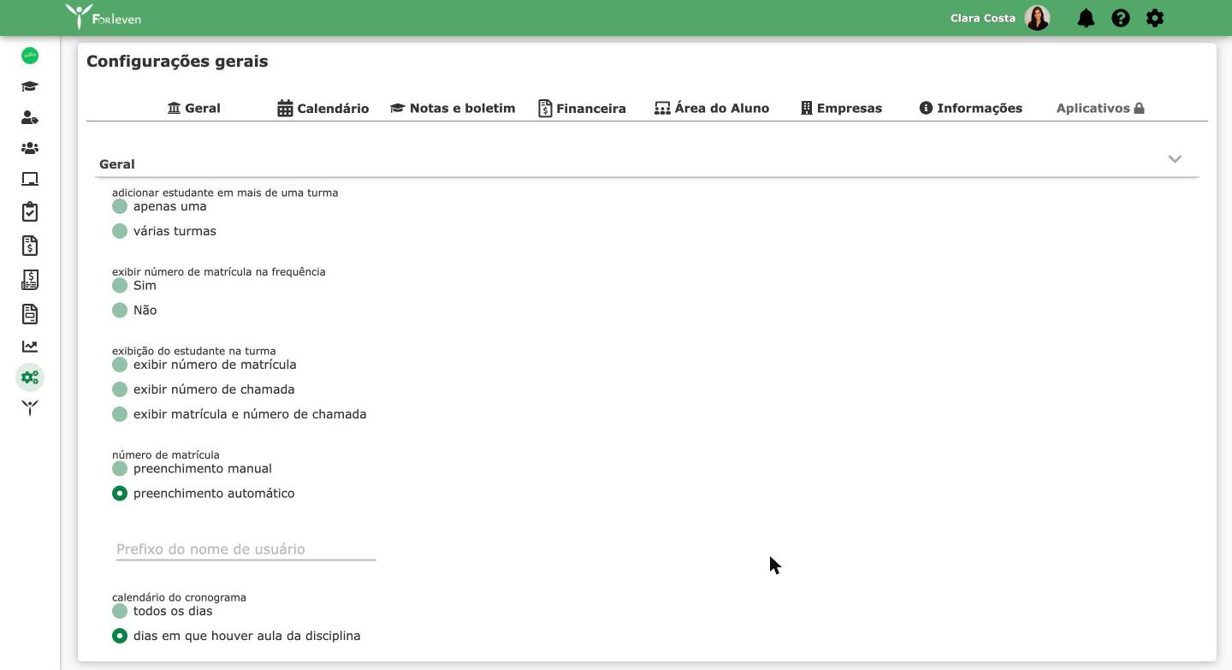Click the Clara Costa user name
This screenshot has width=1232, height=670.
983,18
